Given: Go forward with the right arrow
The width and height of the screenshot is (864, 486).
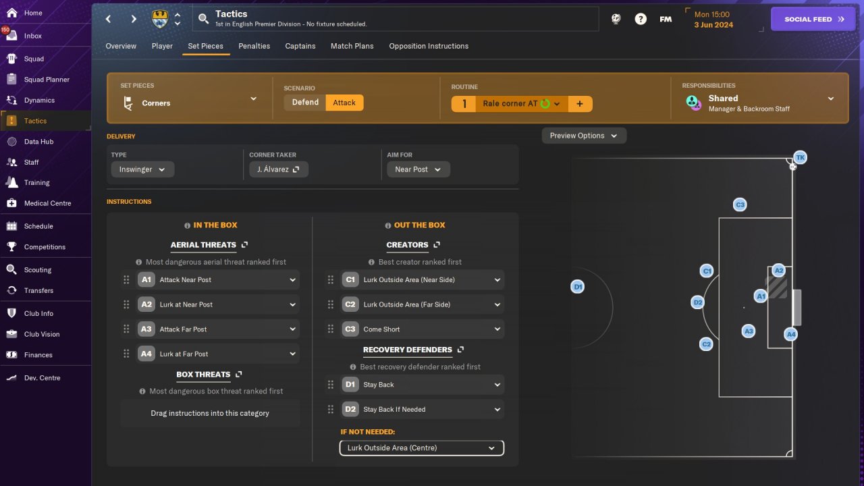Looking at the screenshot, I should (x=134, y=19).
